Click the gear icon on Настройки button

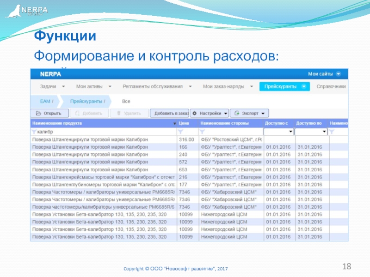195,113
